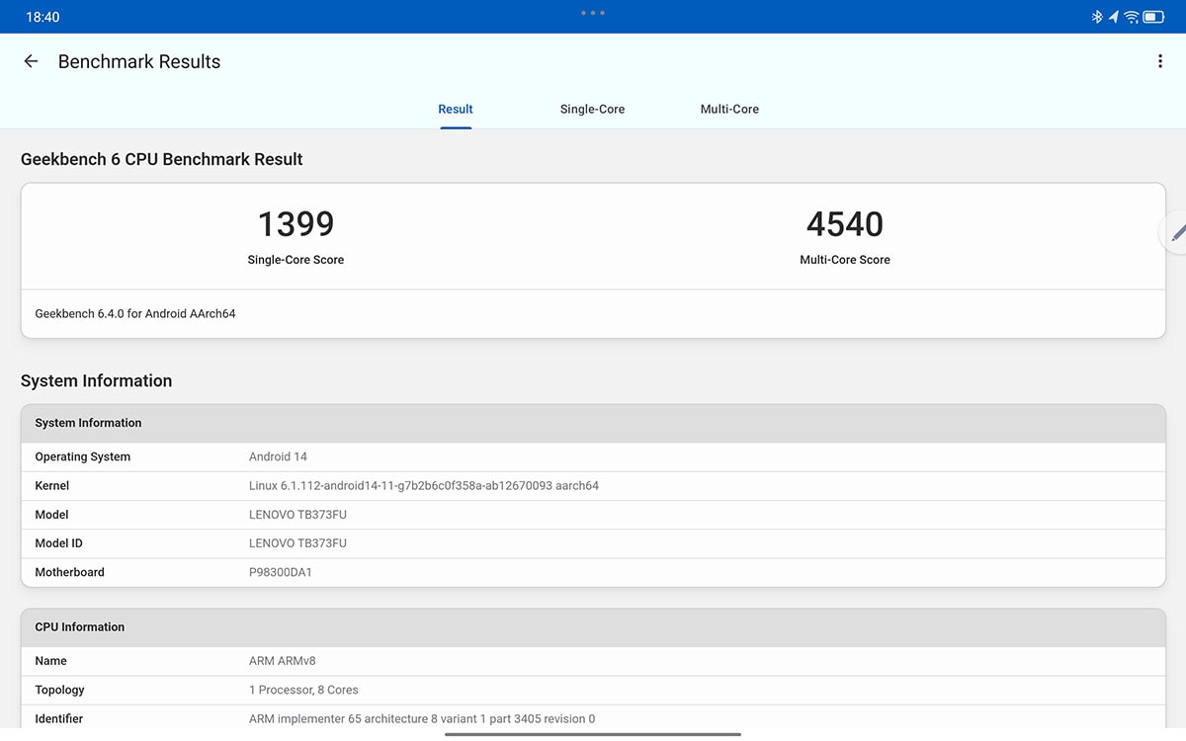Select the Result tab

(x=455, y=109)
